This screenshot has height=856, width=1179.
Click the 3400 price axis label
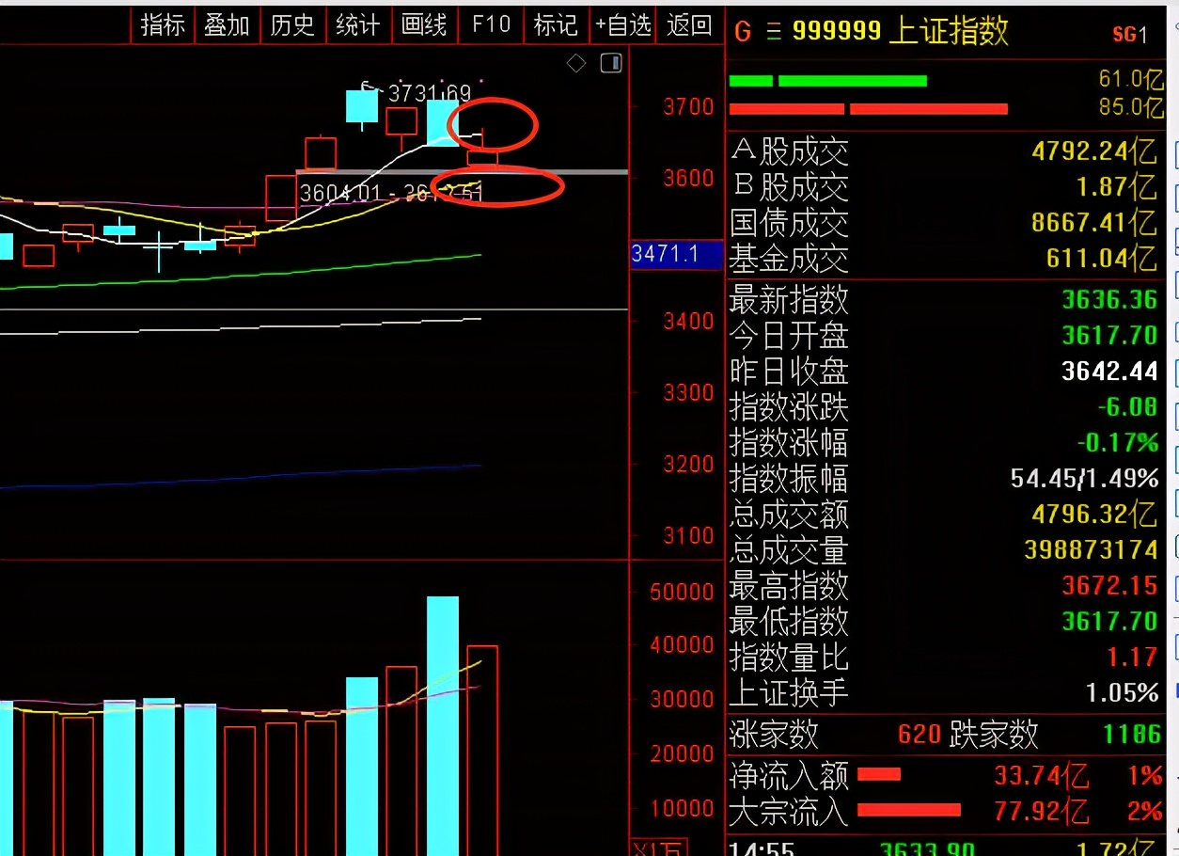click(x=688, y=322)
